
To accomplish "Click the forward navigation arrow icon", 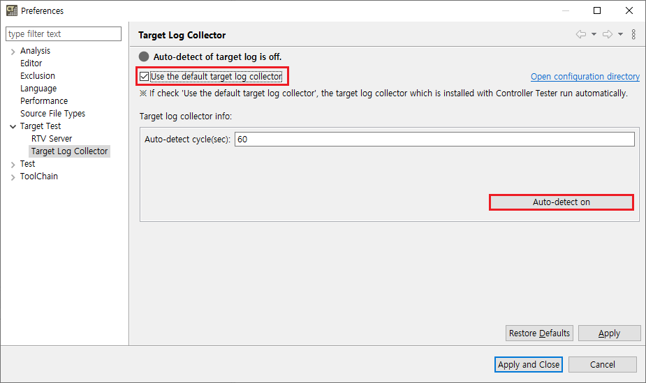I will 607,34.
